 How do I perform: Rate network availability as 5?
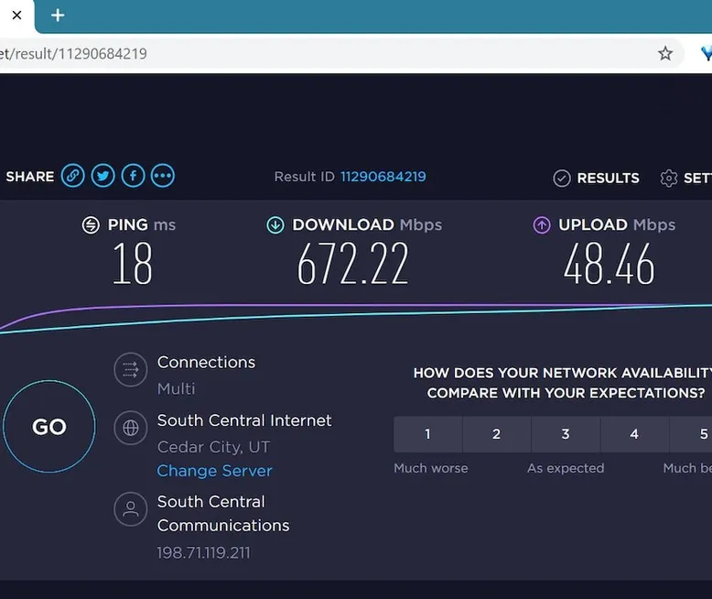(691, 434)
